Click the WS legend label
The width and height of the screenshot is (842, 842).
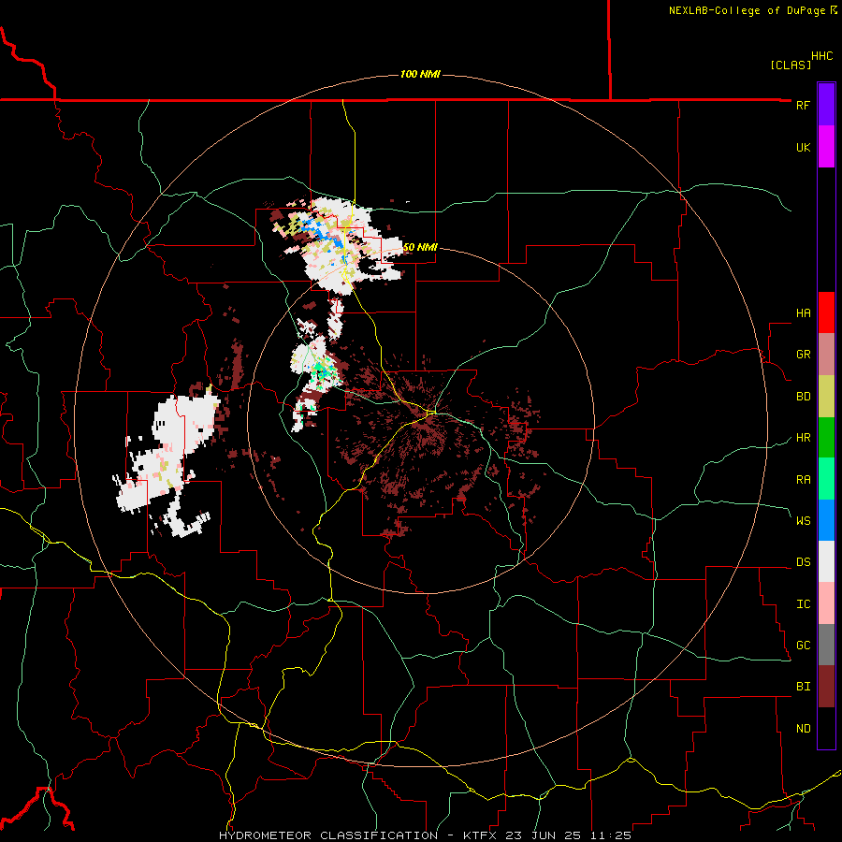[x=803, y=521]
